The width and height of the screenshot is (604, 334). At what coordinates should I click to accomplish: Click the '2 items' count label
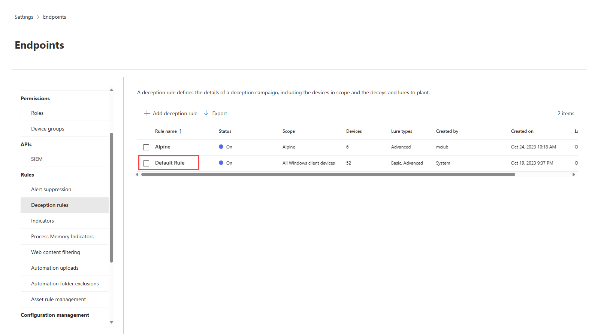[x=566, y=113]
